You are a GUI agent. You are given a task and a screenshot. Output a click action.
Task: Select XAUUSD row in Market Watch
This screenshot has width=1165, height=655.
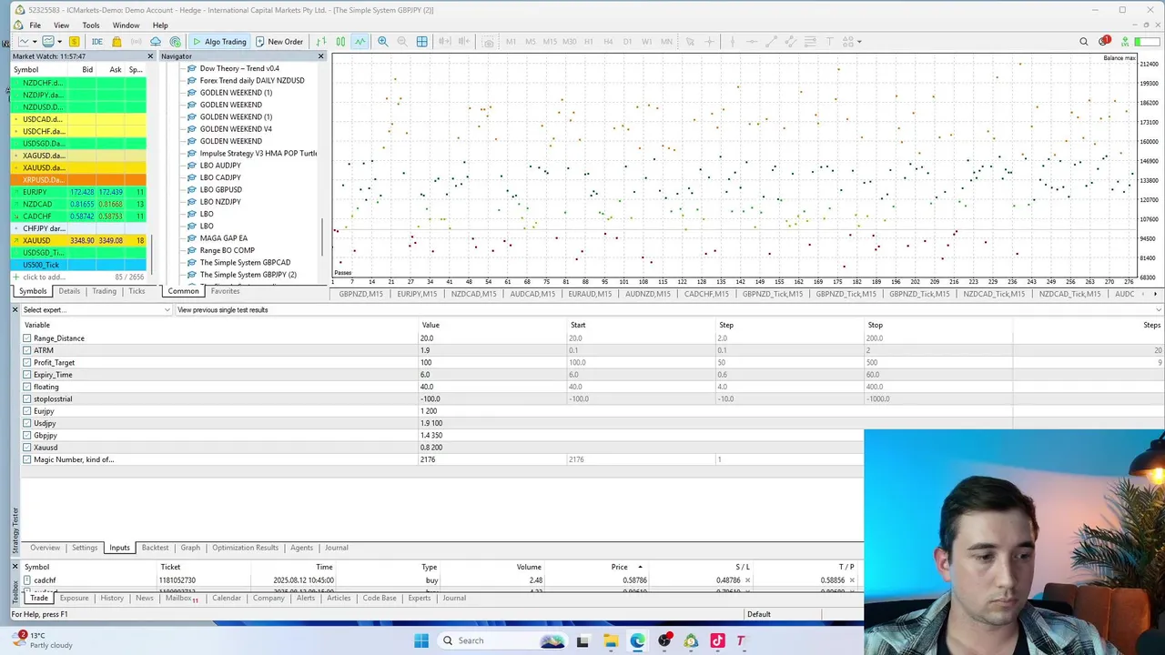click(78, 240)
